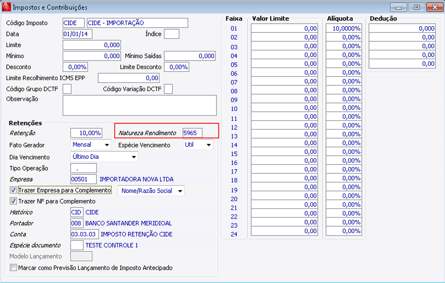The image size is (445, 283).
Task: Toggle Trazer NF para Complemento checkbox
Action: [13, 201]
